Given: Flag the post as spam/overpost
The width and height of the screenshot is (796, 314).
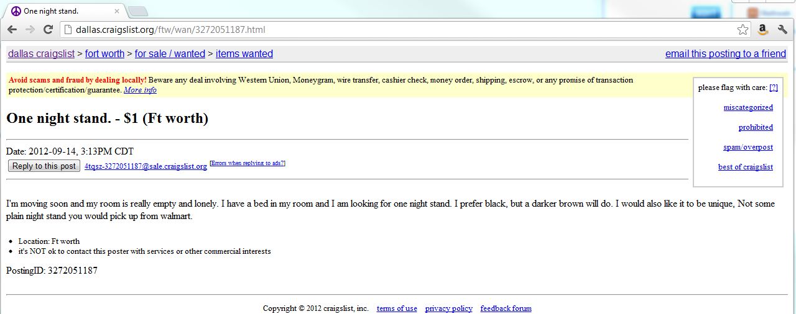Looking at the screenshot, I should point(748,147).
